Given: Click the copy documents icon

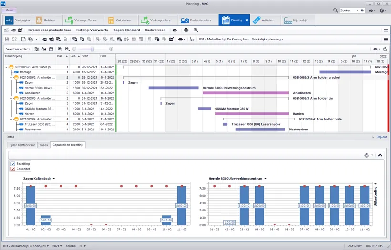Looking at the screenshot, I should (x=31, y=40).
